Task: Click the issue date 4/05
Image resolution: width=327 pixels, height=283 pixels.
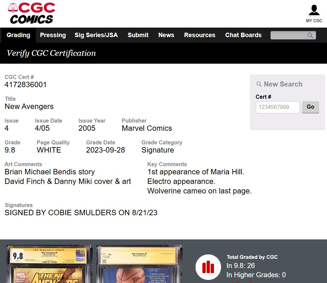Action: 42,128
